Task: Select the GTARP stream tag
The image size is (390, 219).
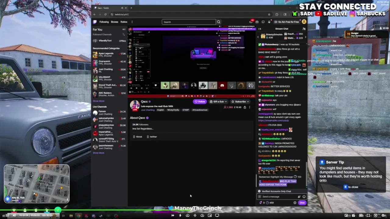Action: [x=186, y=110]
